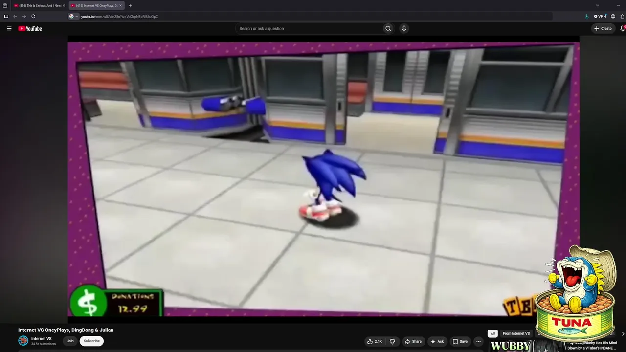Open the browser workspaces icon
The height and width of the screenshot is (352, 626).
pos(5,6)
